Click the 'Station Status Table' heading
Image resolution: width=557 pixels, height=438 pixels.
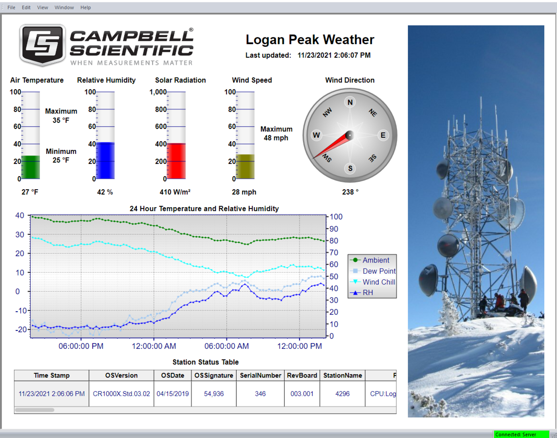click(x=206, y=362)
